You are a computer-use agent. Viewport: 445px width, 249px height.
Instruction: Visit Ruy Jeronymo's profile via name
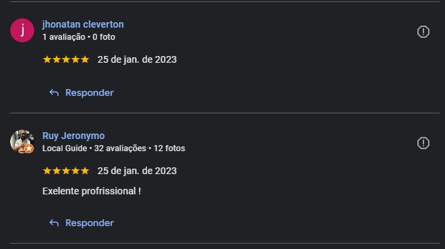pyautogui.click(x=73, y=136)
